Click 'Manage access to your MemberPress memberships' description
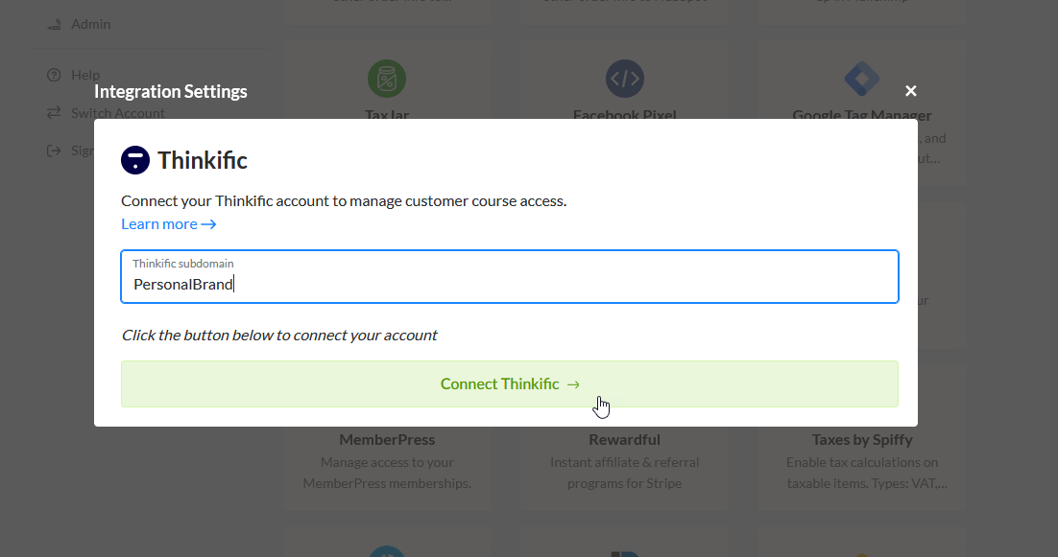Image resolution: width=1058 pixels, height=557 pixels. pos(387,473)
